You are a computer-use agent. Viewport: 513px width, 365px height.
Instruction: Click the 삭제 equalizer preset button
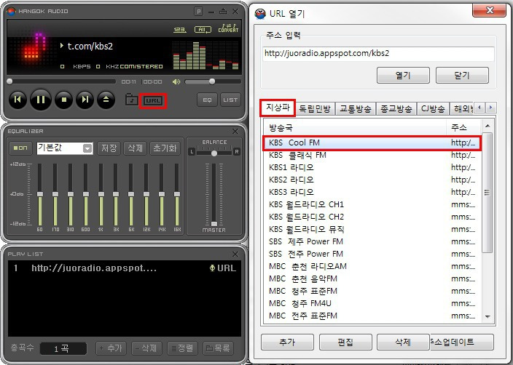pos(135,148)
